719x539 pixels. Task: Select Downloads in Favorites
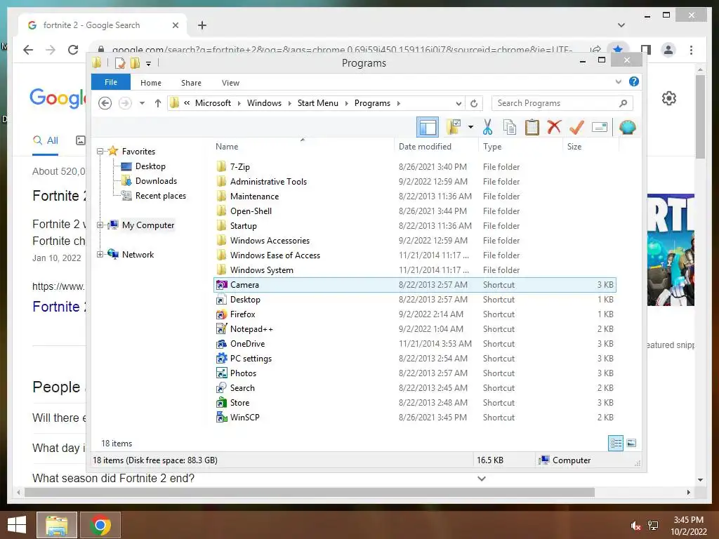pos(156,181)
